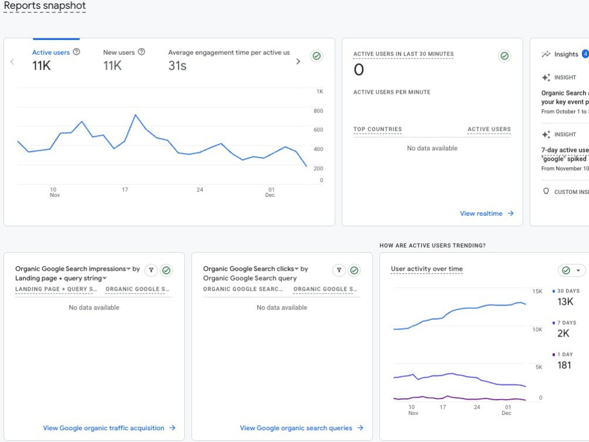The width and height of the screenshot is (589, 442).
Task: Click 7-day active users insight headline
Action: point(565,154)
